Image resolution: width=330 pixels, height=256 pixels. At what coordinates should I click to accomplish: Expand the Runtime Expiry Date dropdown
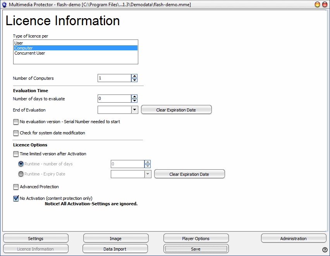click(148, 174)
